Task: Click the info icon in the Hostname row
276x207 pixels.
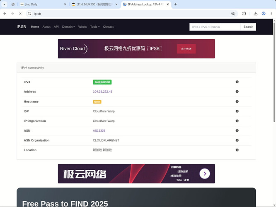Action: 237,101
